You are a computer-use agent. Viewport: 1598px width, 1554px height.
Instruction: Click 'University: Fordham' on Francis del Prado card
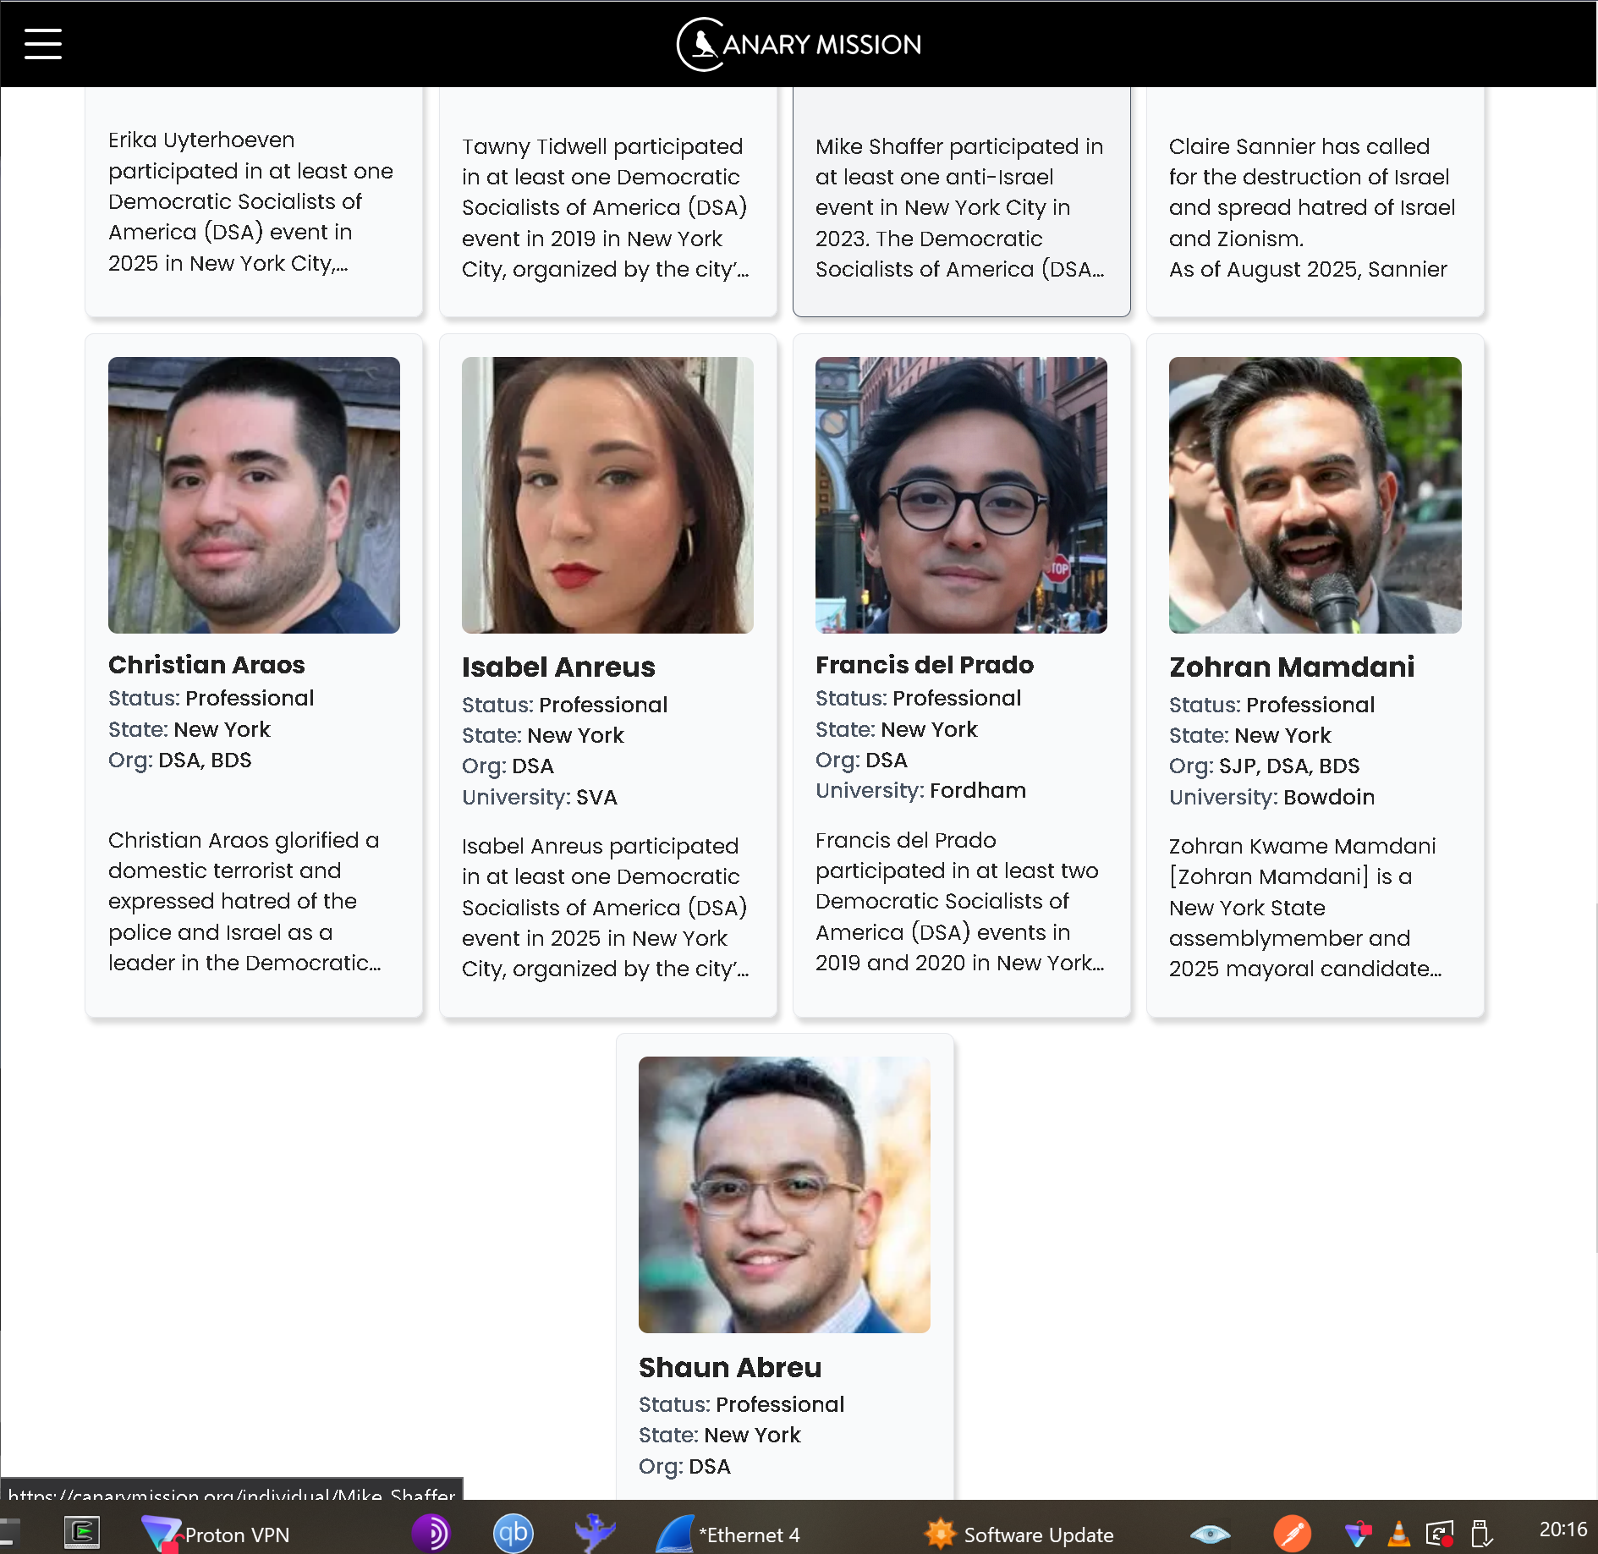[x=920, y=790]
